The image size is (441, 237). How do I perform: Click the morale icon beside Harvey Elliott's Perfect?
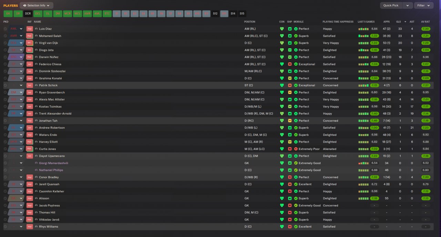pyautogui.click(x=296, y=142)
